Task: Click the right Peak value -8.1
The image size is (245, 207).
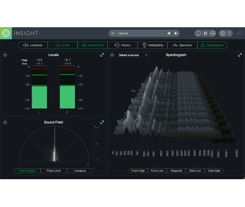Action: click(67, 60)
